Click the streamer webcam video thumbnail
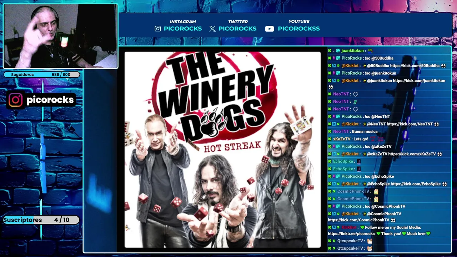Image resolution: width=457 pixels, height=257 pixels. 60,36
